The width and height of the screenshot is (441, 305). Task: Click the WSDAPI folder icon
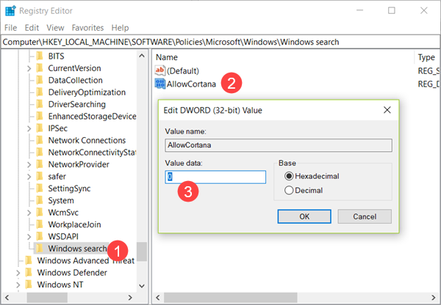(40, 237)
